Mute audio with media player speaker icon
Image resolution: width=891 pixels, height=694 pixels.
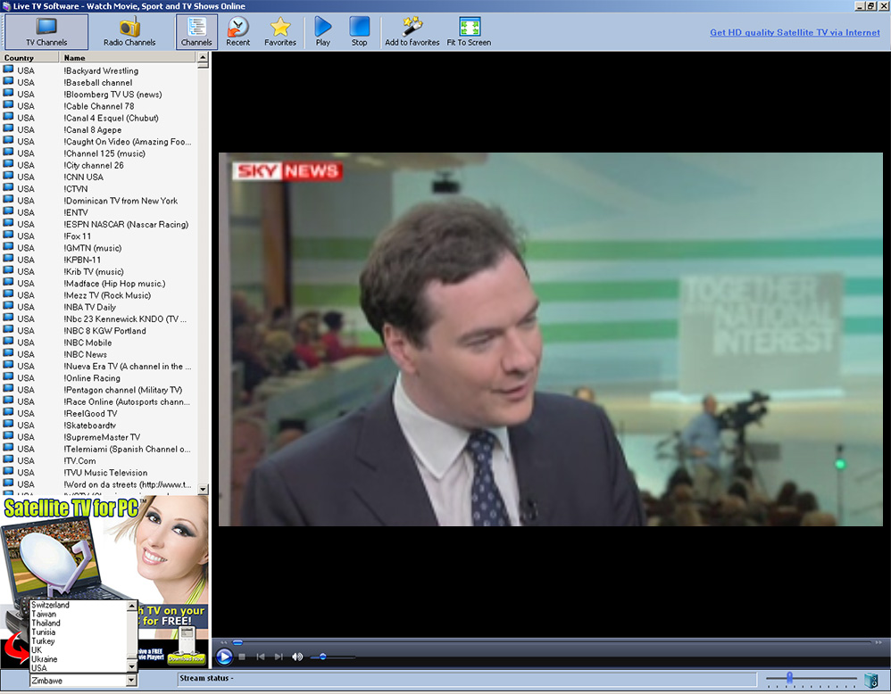point(296,657)
